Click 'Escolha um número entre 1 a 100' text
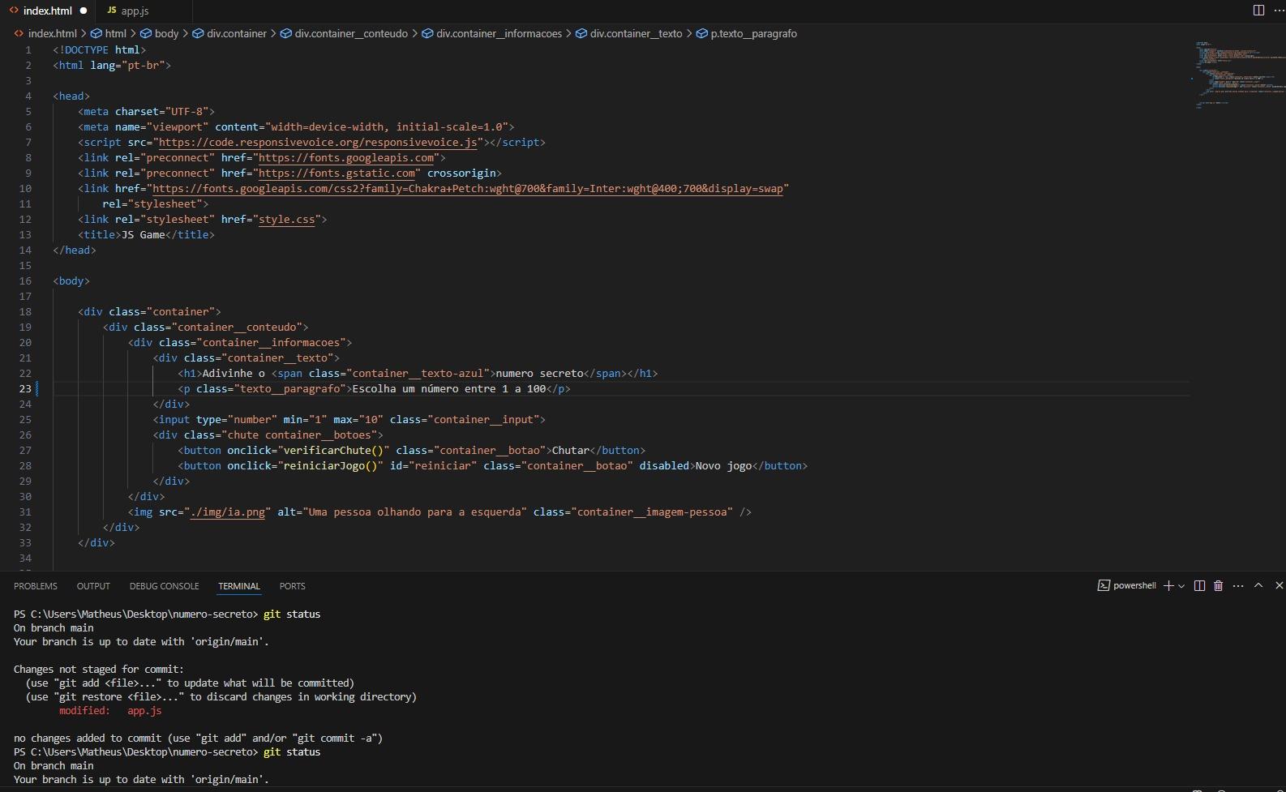 click(449, 388)
